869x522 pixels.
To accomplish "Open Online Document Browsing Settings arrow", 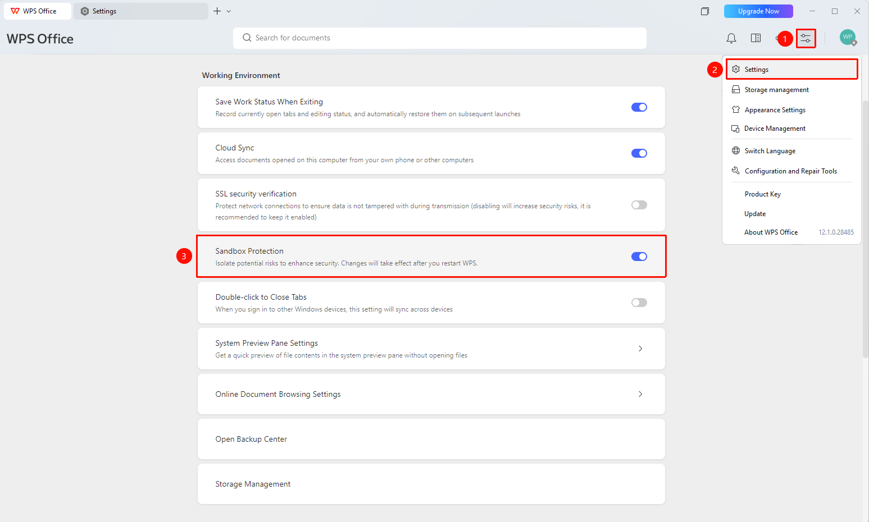I will coord(640,394).
